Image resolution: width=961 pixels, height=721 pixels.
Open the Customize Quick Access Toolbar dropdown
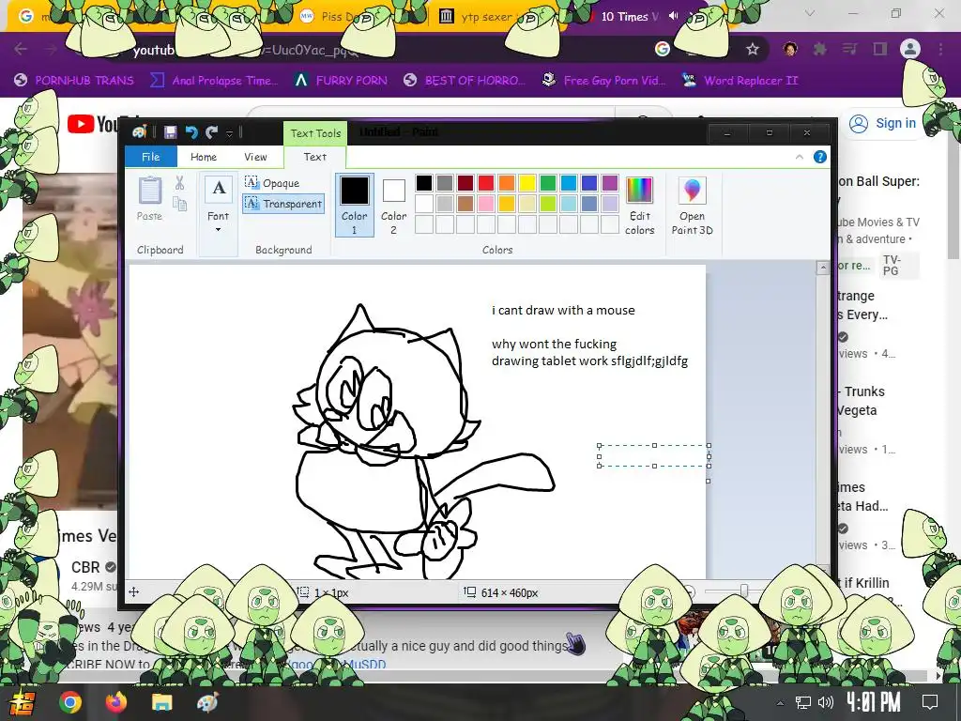(229, 132)
